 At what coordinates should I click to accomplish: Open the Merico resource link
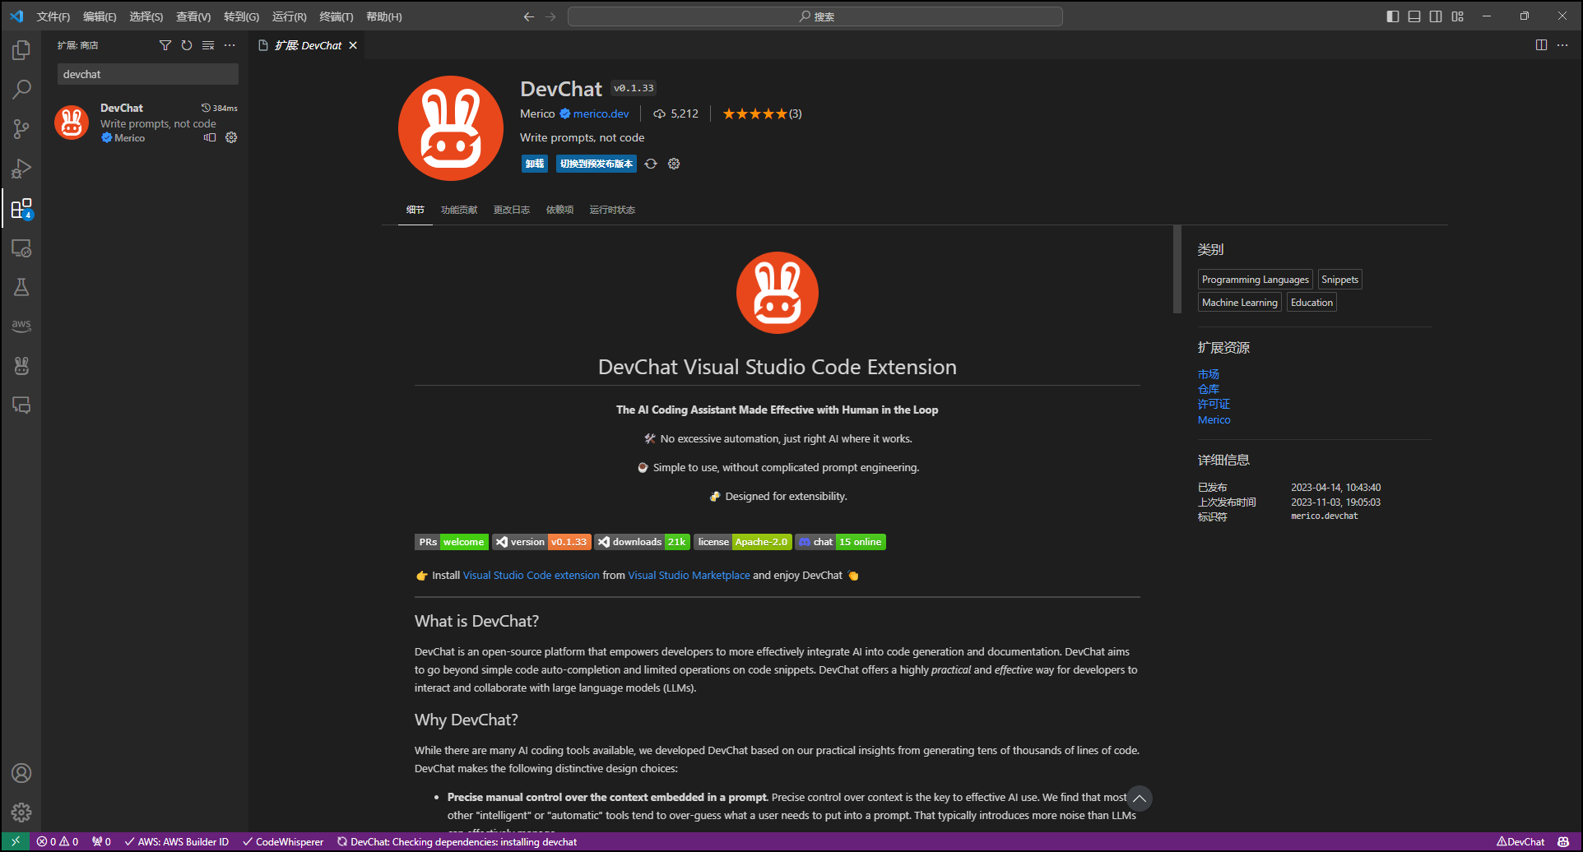pos(1214,419)
